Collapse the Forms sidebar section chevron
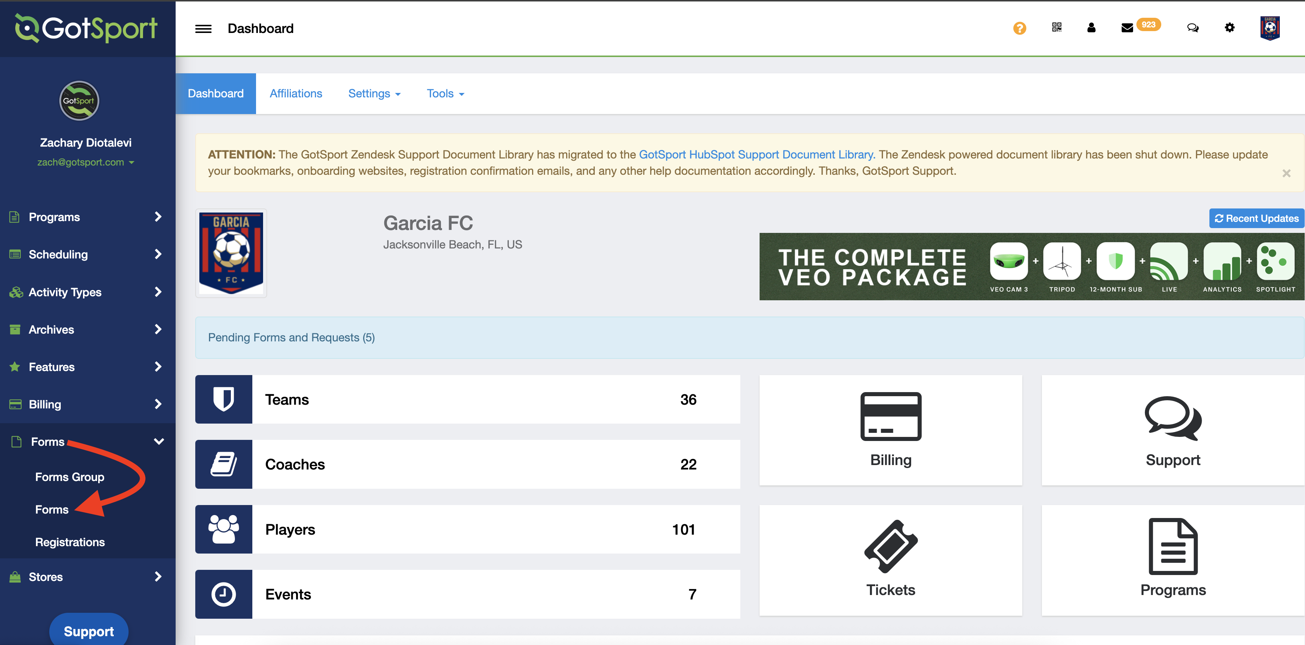The width and height of the screenshot is (1305, 645). point(159,441)
